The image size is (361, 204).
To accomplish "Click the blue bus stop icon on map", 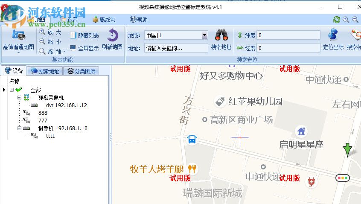I will 192,139.
